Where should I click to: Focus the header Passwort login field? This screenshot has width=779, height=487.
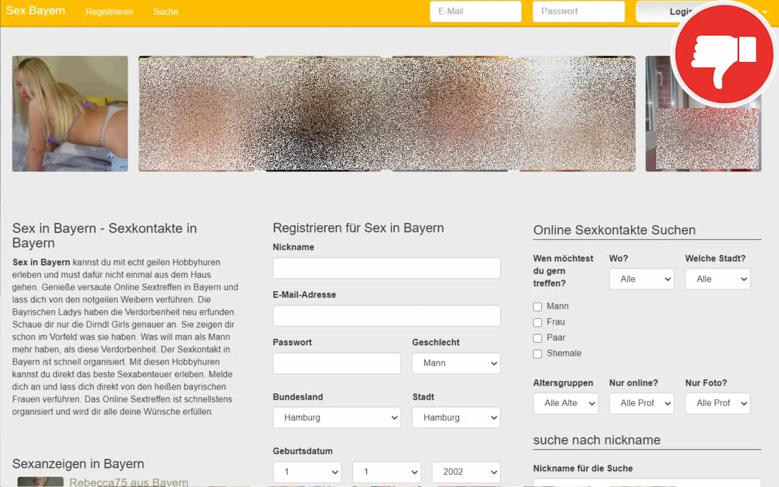[x=578, y=11]
